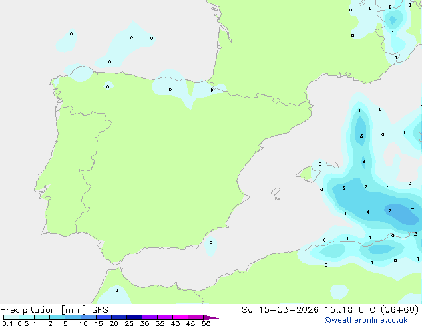This screenshot has height=326, width=422.
Task: Click the "Precipitation [mm] GFS" title text
Action: coord(54,310)
